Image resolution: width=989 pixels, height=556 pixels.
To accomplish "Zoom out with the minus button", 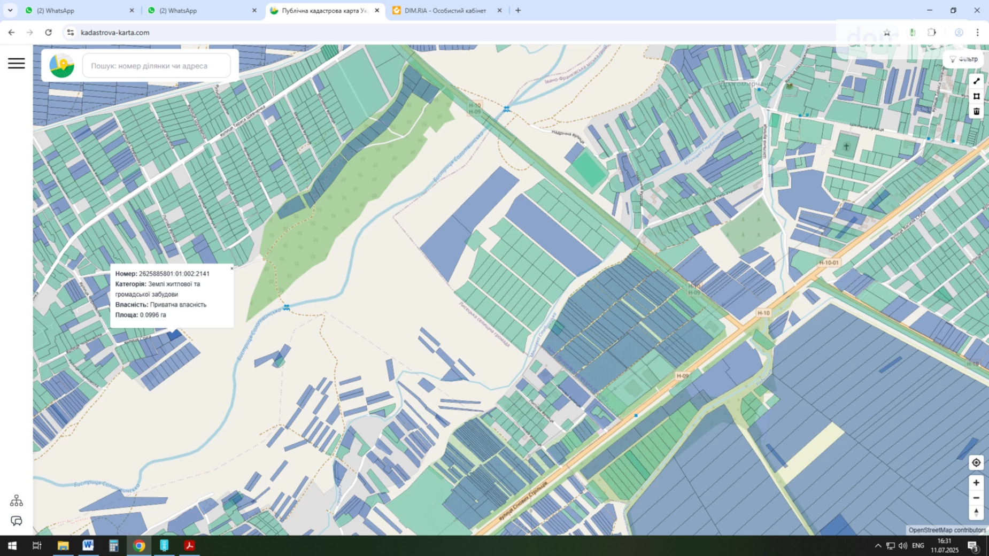I will (976, 498).
